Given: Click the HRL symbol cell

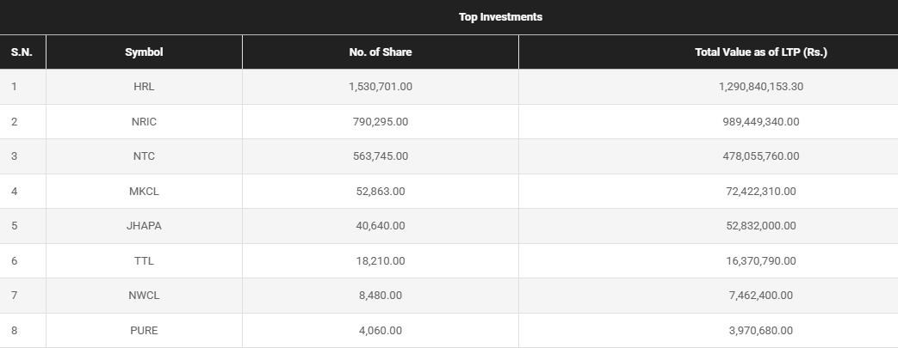Looking at the screenshot, I should 144,87.
